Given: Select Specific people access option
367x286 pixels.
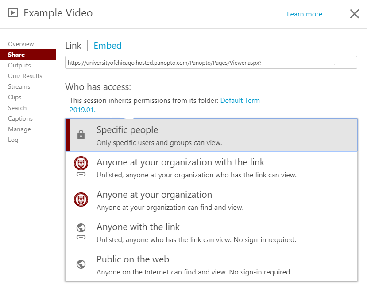Looking at the screenshot, I should 212,135.
